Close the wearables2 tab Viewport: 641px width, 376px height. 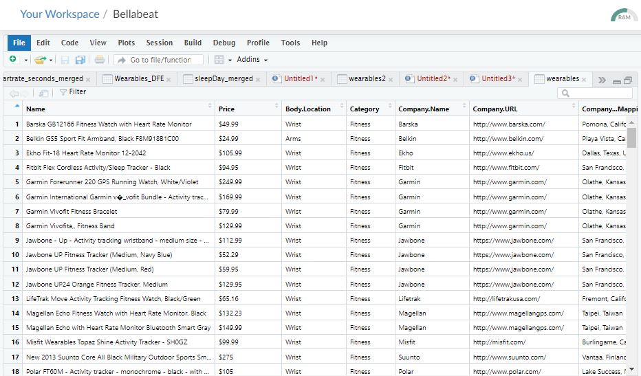[x=391, y=80]
